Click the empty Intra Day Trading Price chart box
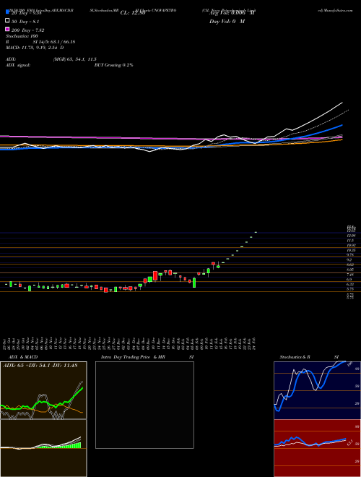Screen dimensions: 361x477 coord(144,405)
